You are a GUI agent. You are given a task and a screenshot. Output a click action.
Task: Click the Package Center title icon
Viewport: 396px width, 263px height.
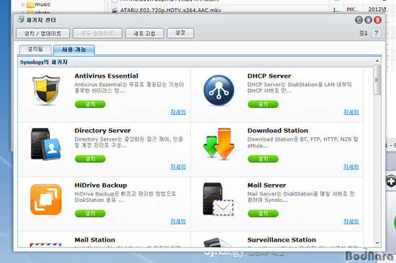tap(21, 19)
